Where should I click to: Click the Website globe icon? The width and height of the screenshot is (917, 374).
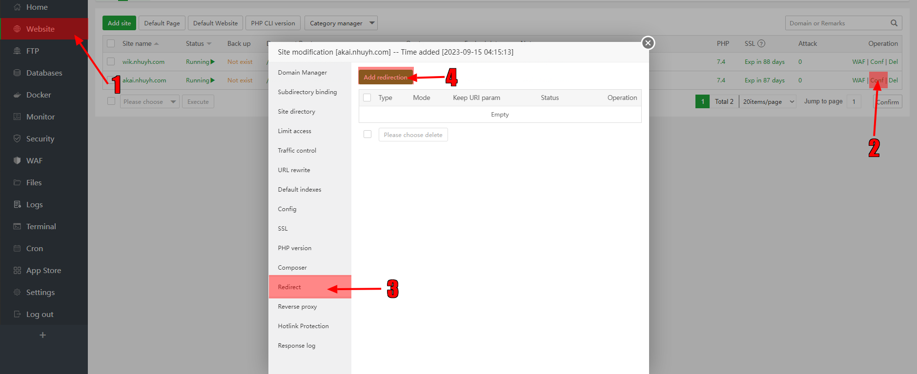[x=17, y=29]
